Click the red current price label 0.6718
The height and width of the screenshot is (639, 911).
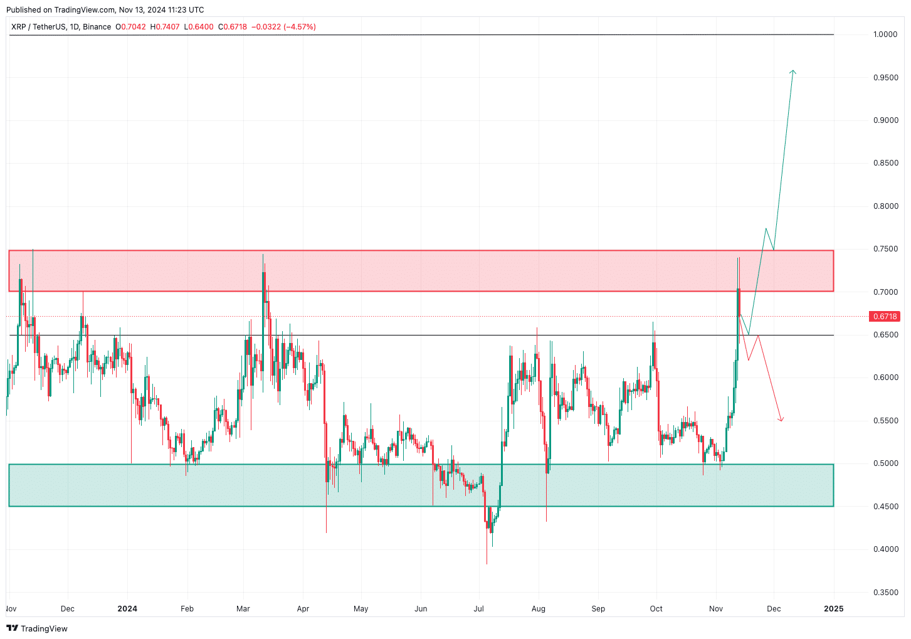click(885, 317)
